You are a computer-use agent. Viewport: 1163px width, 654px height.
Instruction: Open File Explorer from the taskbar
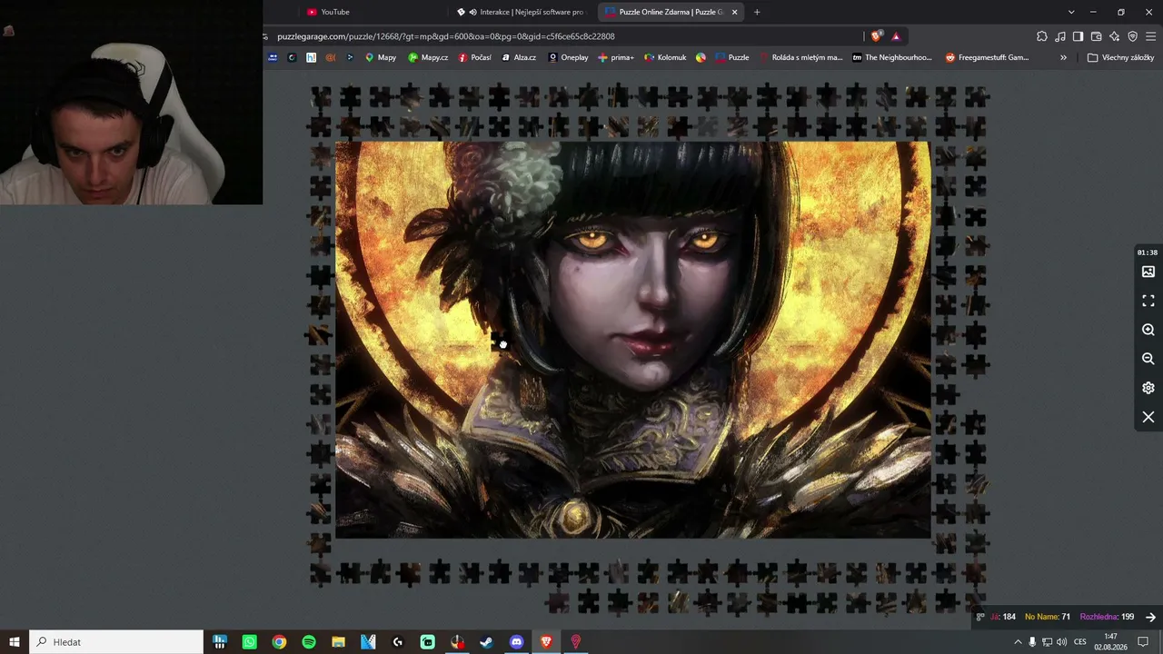338,642
